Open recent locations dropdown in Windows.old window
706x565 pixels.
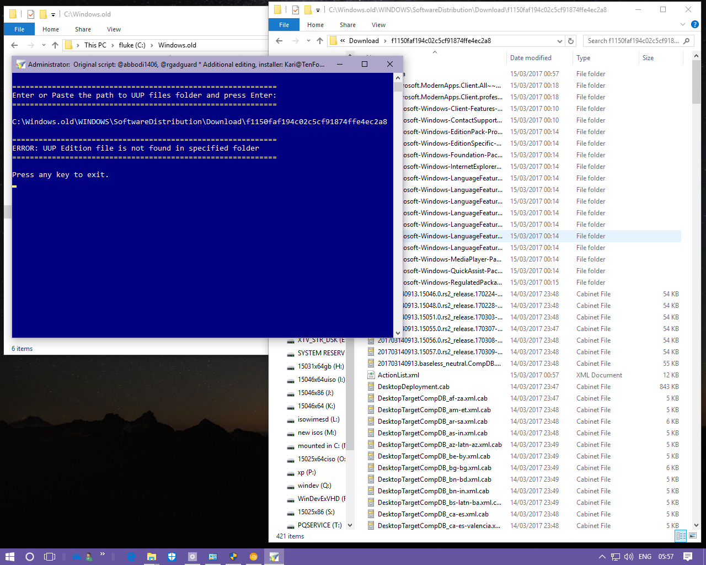pos(44,45)
